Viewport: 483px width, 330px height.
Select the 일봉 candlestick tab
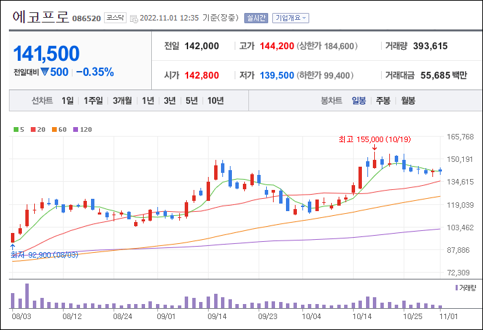click(x=359, y=100)
